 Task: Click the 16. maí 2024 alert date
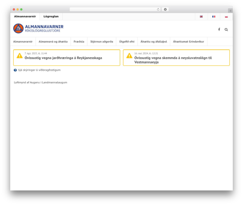pos(146,53)
